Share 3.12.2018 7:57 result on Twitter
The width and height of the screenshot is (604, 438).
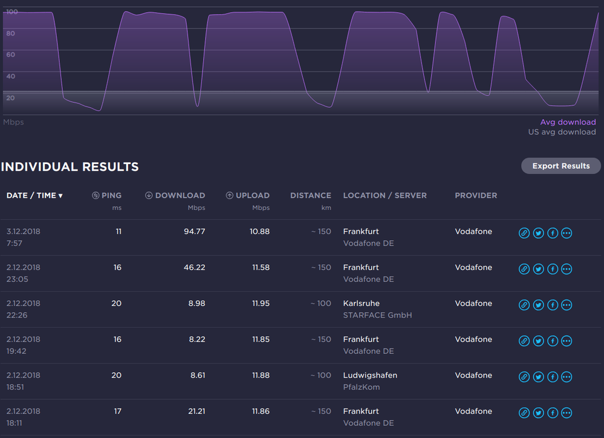(x=538, y=233)
